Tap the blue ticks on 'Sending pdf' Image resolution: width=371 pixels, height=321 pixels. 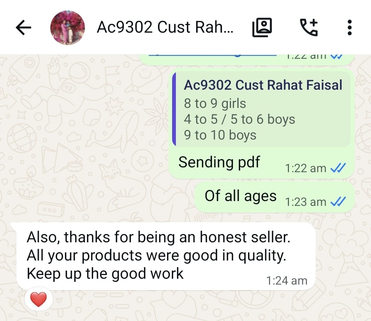click(338, 168)
